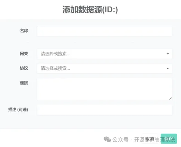This screenshot has height=147, width=181.
Task: Click the 公众号 · 开源能源管理系统 watermark text
Action: point(144,140)
